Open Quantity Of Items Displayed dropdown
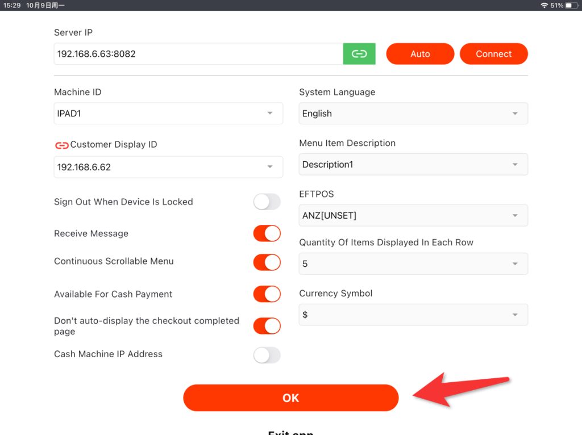 point(413,264)
